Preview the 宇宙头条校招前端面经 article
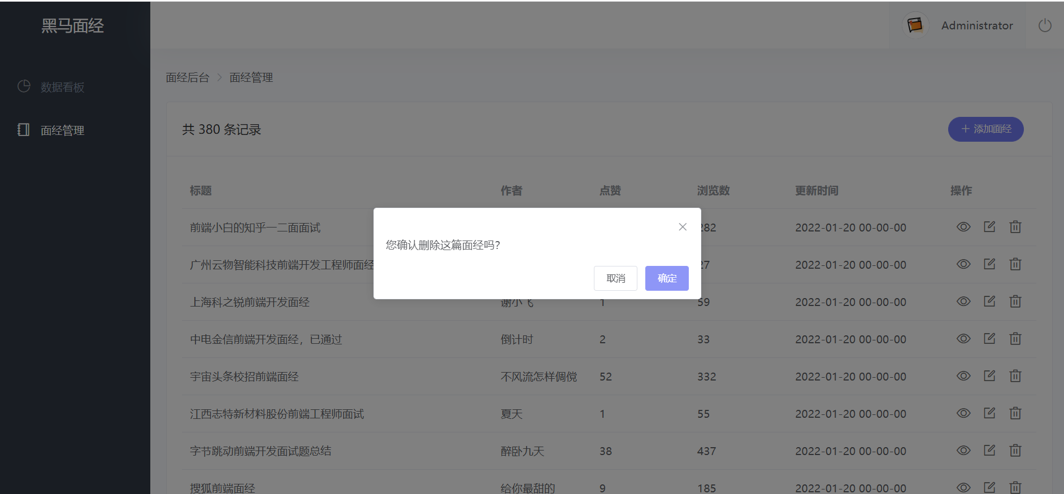1064x494 pixels. [963, 376]
